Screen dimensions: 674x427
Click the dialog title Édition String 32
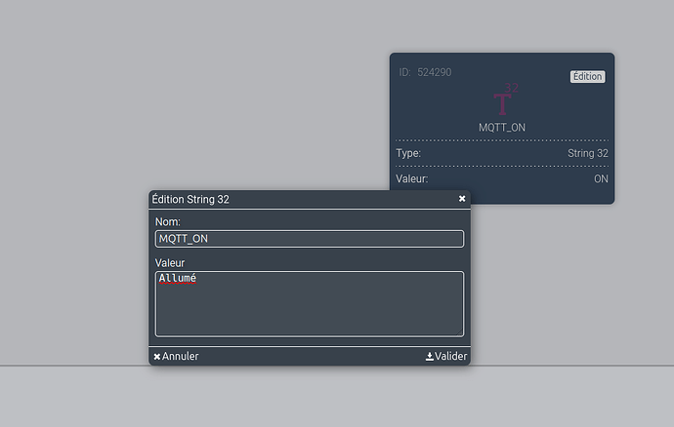(x=190, y=199)
